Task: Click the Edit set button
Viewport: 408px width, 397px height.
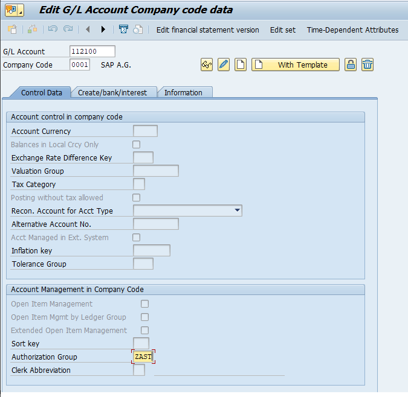Action: [x=283, y=30]
